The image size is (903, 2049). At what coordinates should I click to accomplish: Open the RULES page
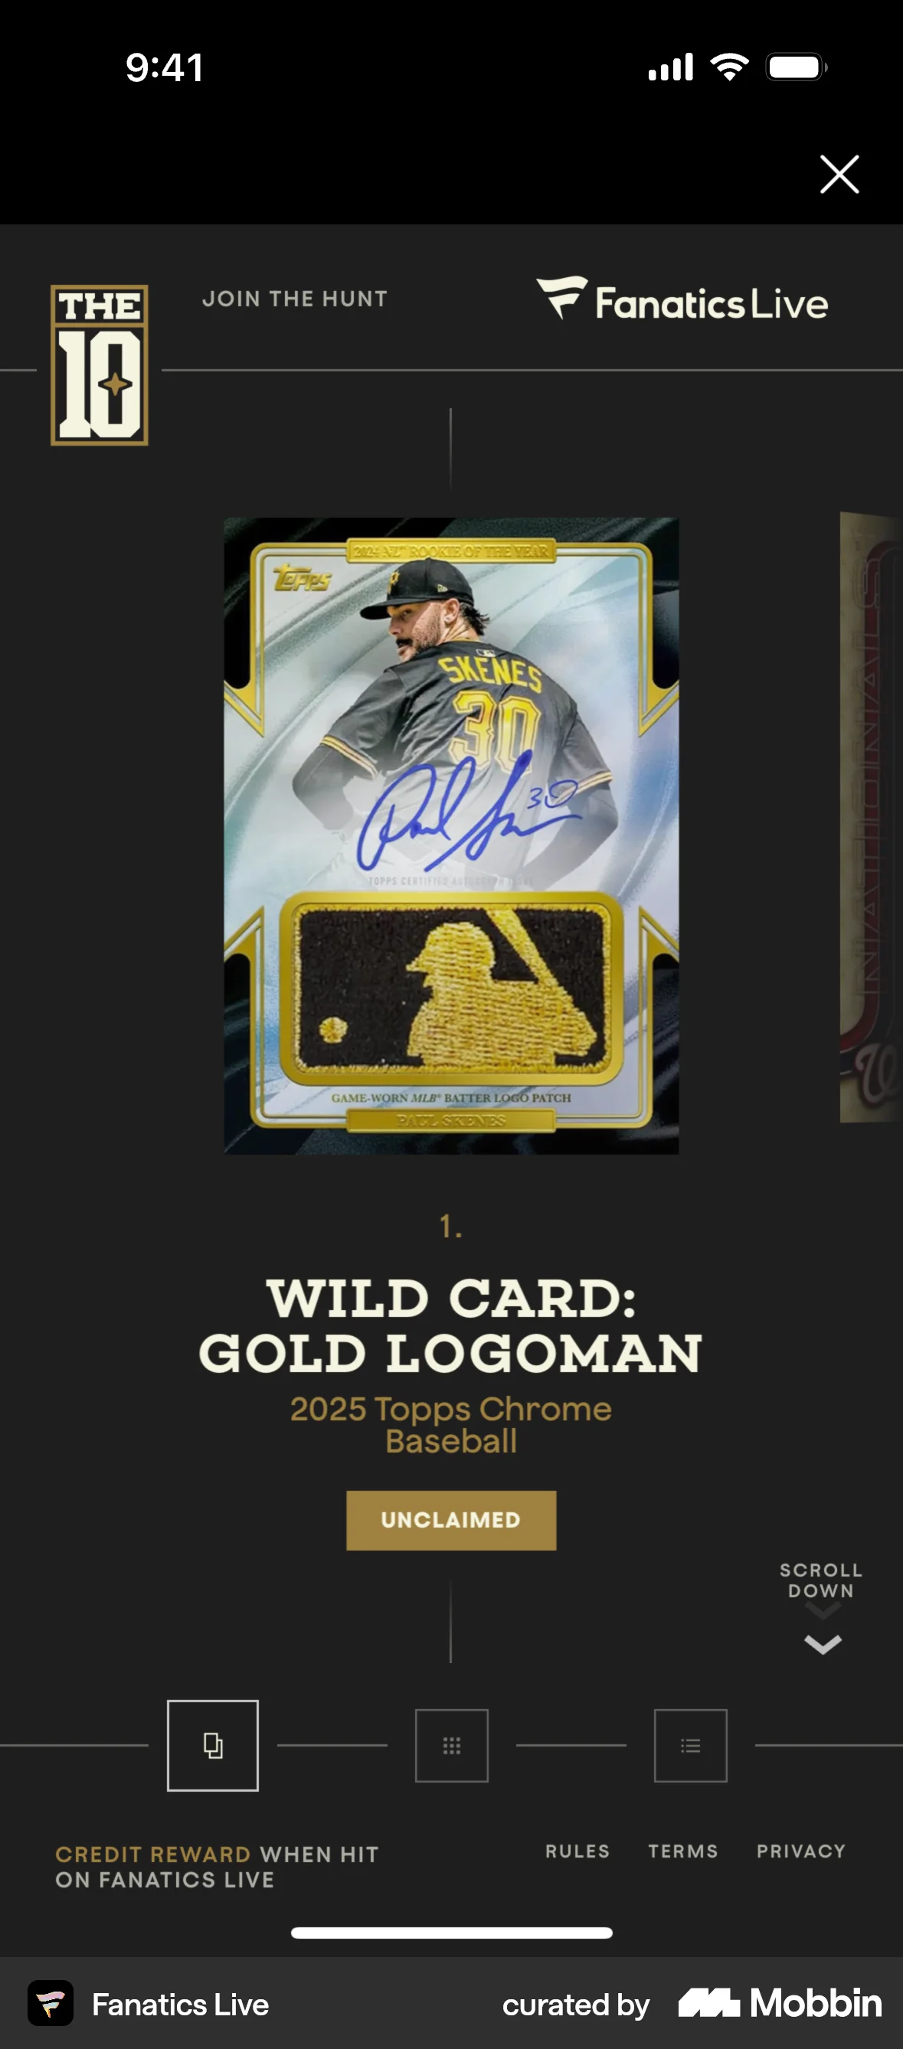(577, 1851)
